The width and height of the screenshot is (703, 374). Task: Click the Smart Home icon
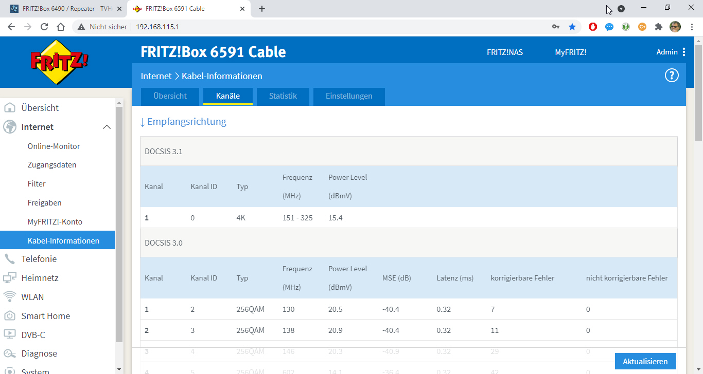(10, 316)
